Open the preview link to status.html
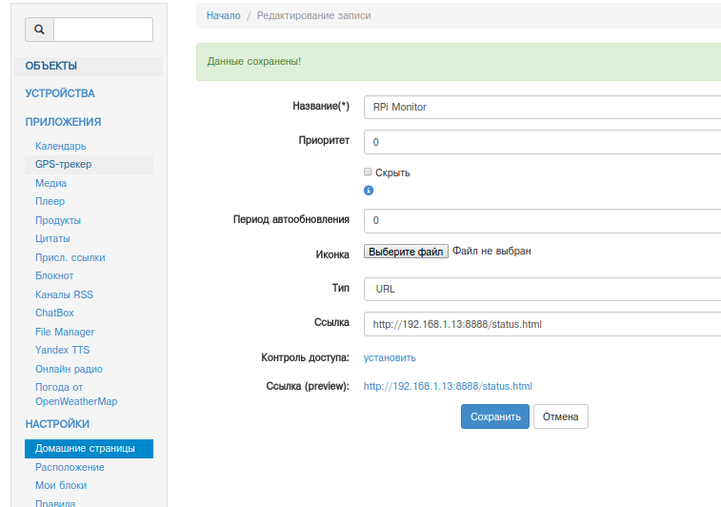 coord(448,386)
